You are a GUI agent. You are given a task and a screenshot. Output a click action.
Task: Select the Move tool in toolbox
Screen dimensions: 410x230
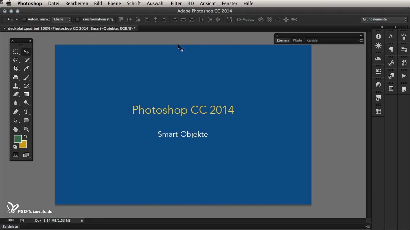pos(26,52)
